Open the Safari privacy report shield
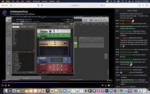The height and width of the screenshot is (94, 150). pos(42,5)
